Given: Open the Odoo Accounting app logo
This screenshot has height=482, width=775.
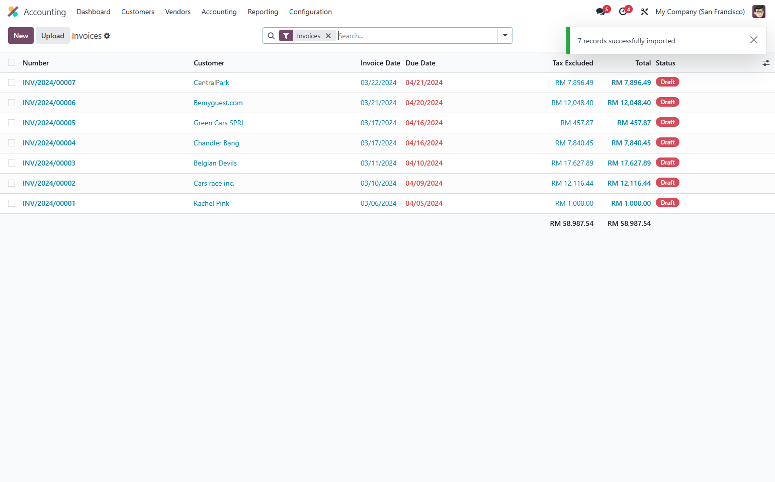Looking at the screenshot, I should point(13,12).
